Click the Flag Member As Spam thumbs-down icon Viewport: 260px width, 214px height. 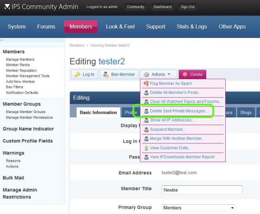pos(146,84)
